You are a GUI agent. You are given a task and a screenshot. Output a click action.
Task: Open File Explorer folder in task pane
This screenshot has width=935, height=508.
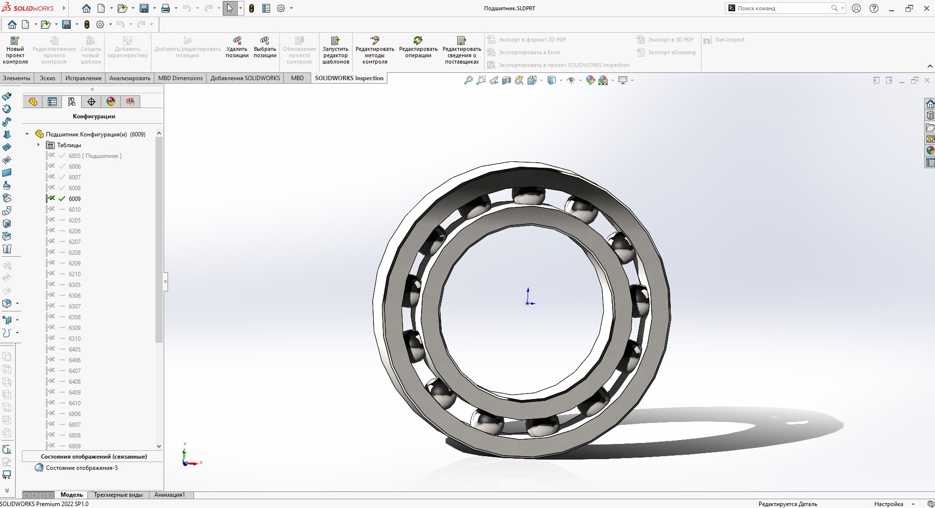click(x=930, y=127)
